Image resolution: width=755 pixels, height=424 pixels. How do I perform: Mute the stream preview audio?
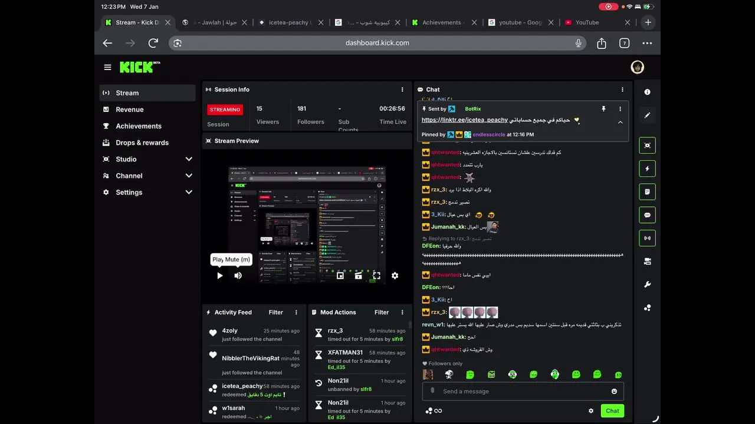(238, 276)
